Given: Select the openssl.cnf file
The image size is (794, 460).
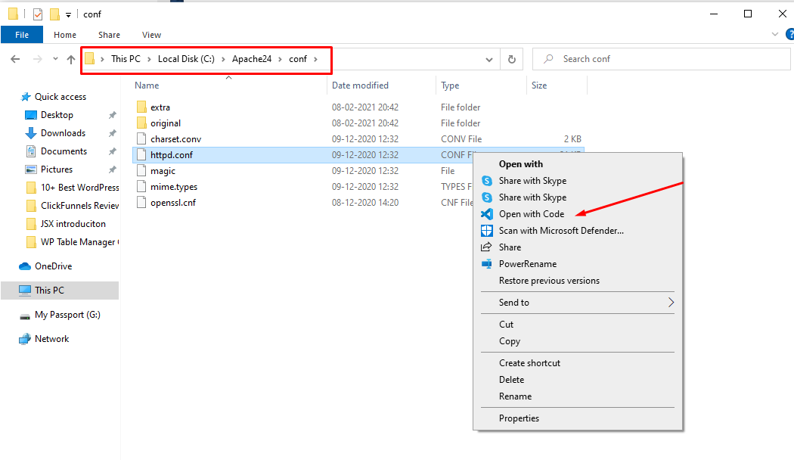Looking at the screenshot, I should (172, 203).
